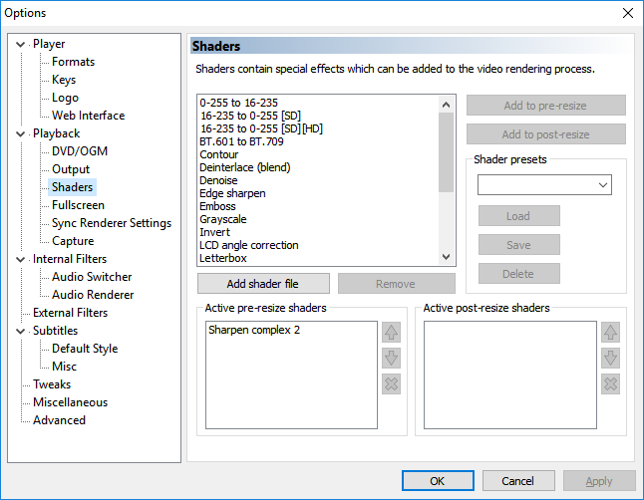Move pre-resize shader down arrow

pos(391,359)
